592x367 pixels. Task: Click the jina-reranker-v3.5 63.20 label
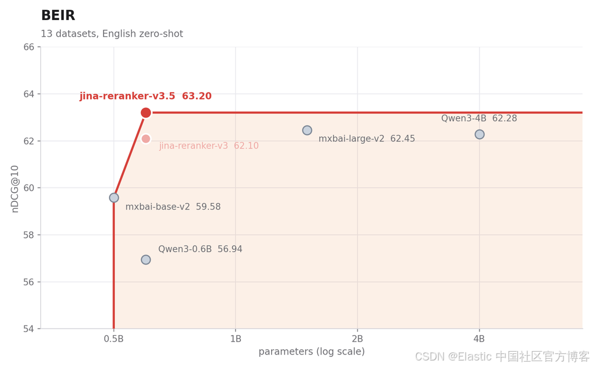pyautogui.click(x=146, y=96)
